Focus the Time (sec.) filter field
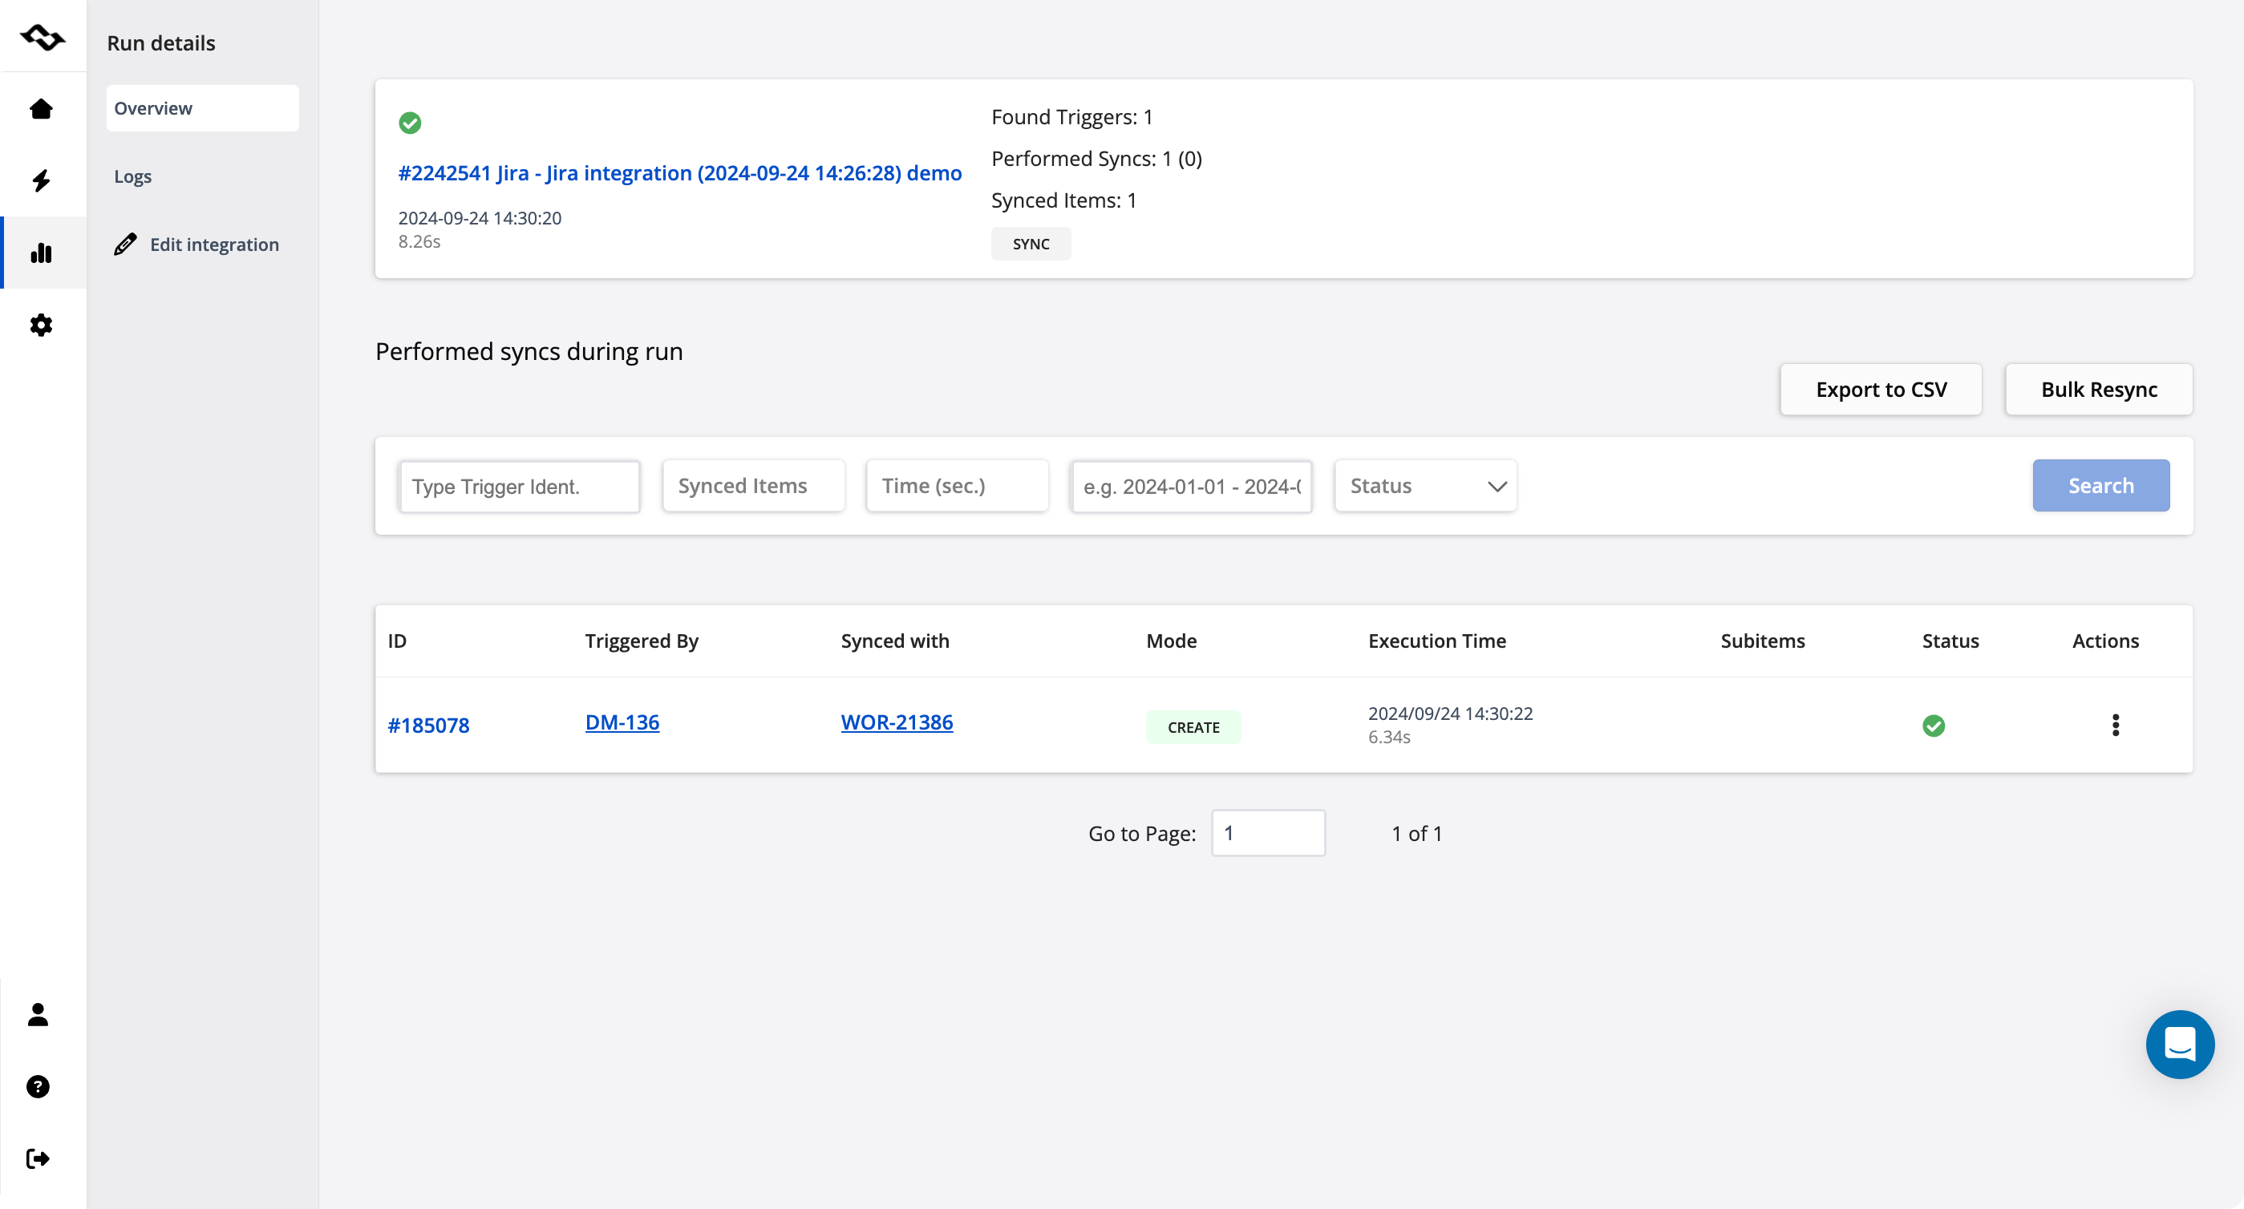This screenshot has width=2244, height=1209. point(957,486)
